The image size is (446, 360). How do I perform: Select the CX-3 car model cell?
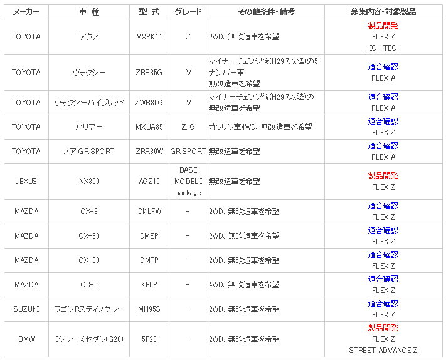(89, 212)
